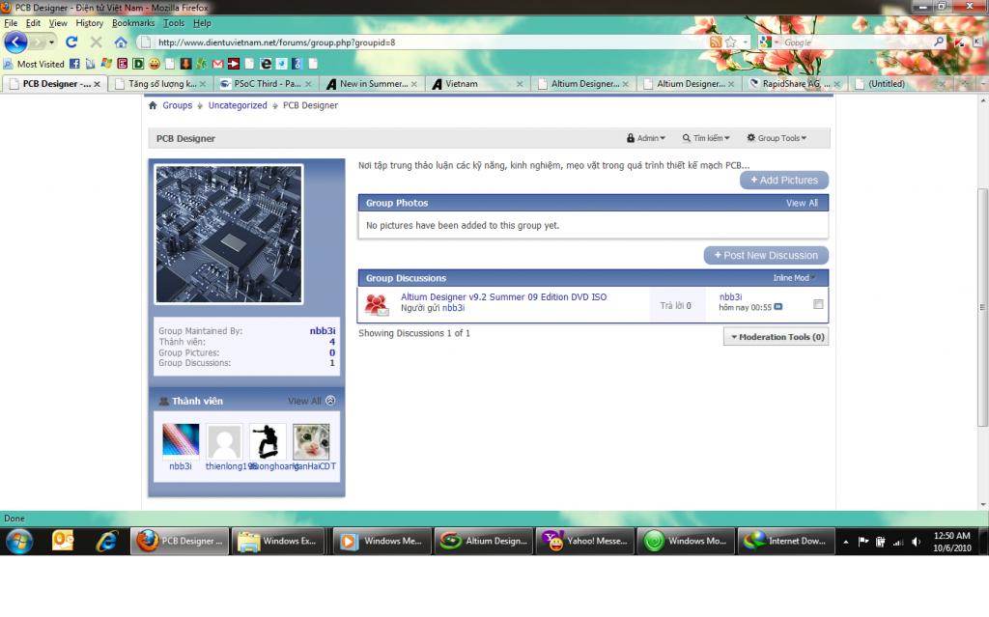The width and height of the screenshot is (989, 617).
Task: Open the Facebook bookmark icon
Action: point(74,64)
